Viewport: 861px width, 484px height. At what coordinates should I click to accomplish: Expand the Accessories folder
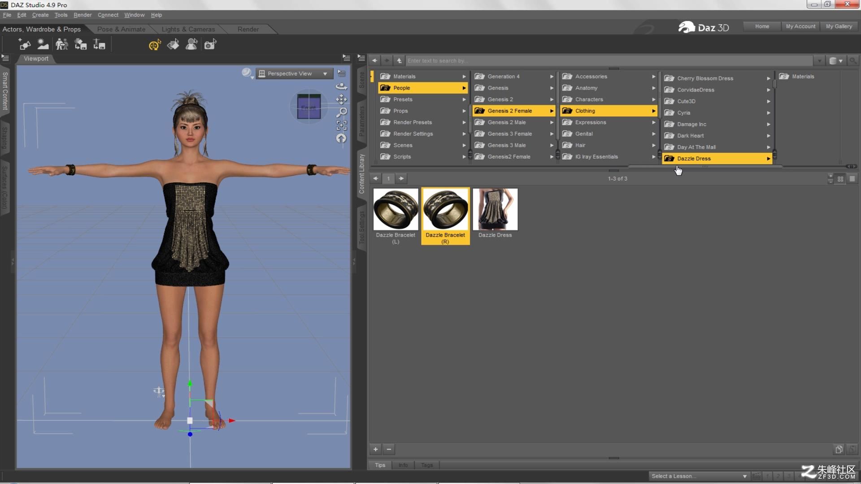click(x=654, y=77)
